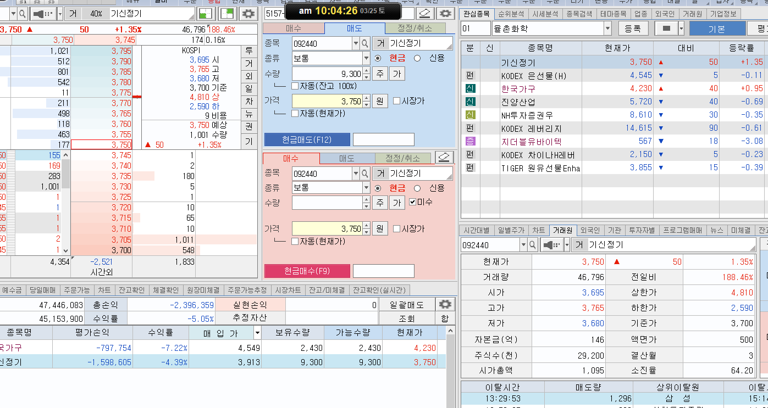This screenshot has height=408, width=768.
Task: Click the magnifier in the 거래원 panel code field
Action: pyautogui.click(x=531, y=244)
